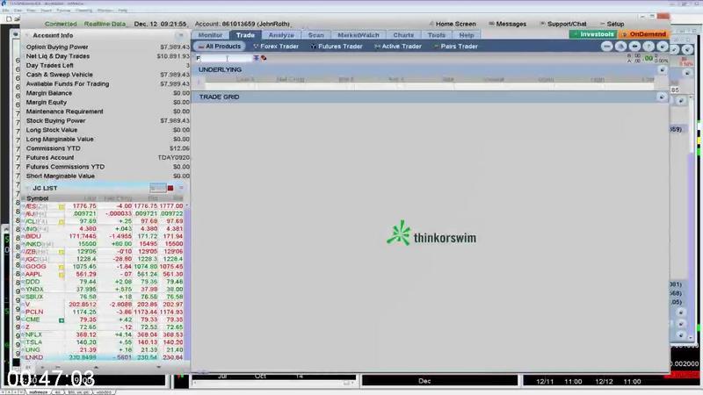
Task: Select the YNDX symbol in watchlist
Action: pyautogui.click(x=34, y=290)
